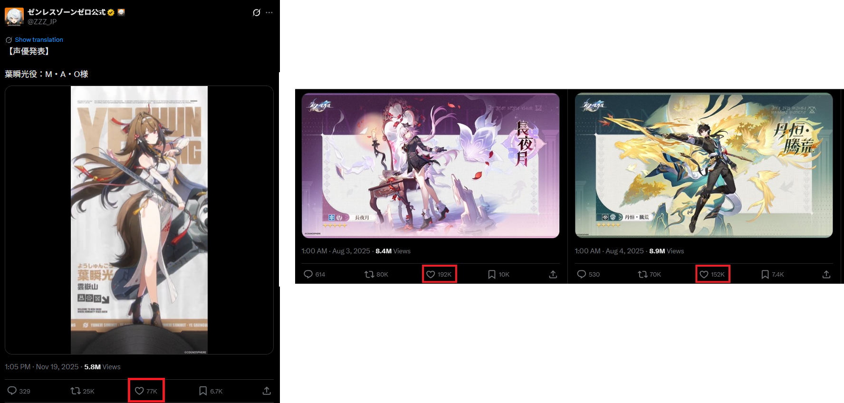Open the 1:05 PM · Nov 19, 2025 timestamp
This screenshot has height=403, width=844.
pyautogui.click(x=42, y=367)
